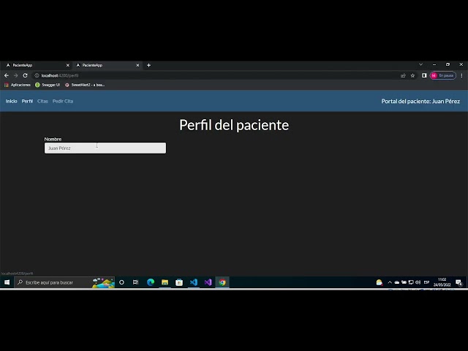Open the Chrome profile 'En pausa' button
The image size is (468, 351).
443,75
